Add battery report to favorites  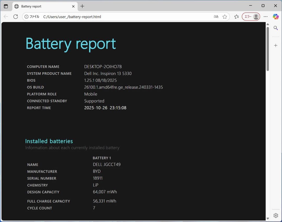pos(225,16)
